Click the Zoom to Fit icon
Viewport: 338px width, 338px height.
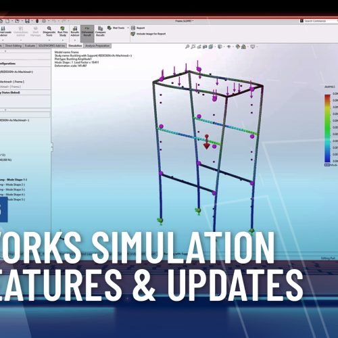coord(187,47)
